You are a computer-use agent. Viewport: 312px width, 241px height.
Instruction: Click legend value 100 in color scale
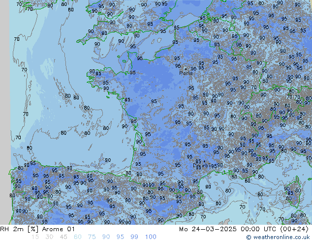(151, 237)
